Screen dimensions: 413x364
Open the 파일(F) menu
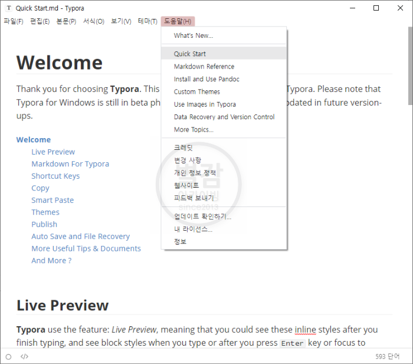(14, 21)
